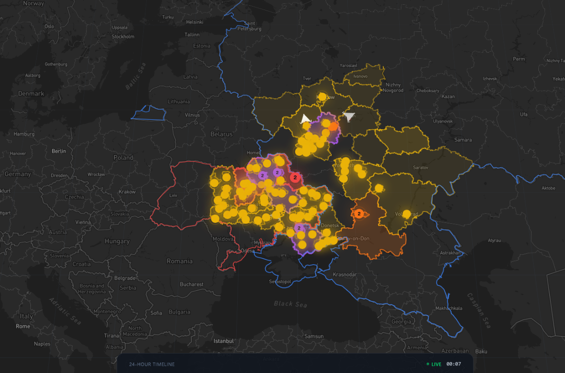Click the Kazan city label
The width and height of the screenshot is (565, 373).
(448, 96)
